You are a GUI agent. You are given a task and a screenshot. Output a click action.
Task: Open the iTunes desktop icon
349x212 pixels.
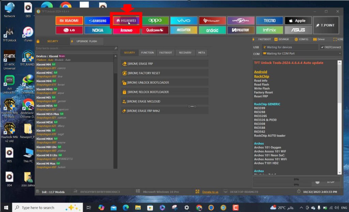point(28,34)
